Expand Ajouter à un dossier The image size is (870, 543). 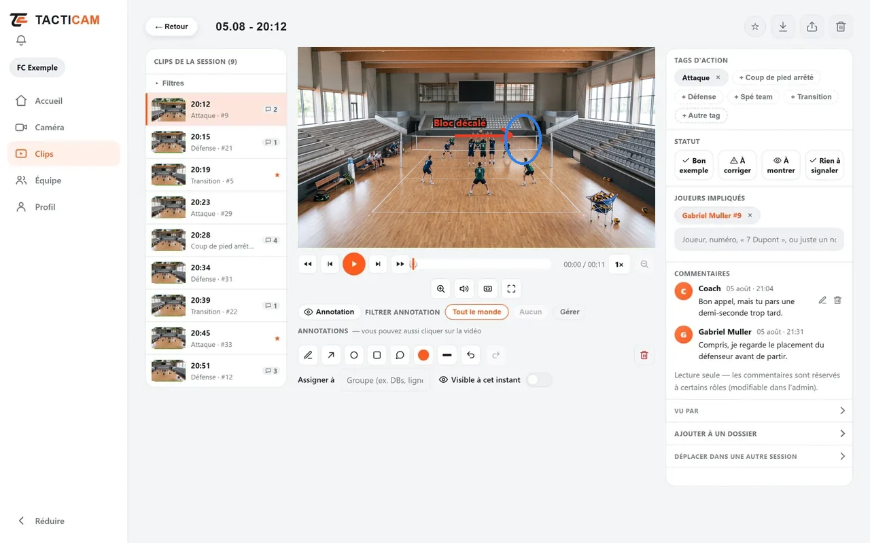pos(759,434)
